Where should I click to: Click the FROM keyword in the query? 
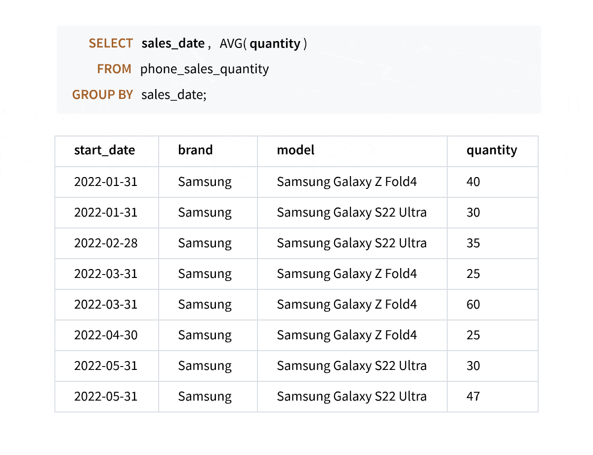[114, 69]
